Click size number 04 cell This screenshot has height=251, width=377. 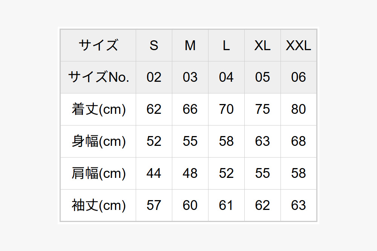tap(226, 77)
